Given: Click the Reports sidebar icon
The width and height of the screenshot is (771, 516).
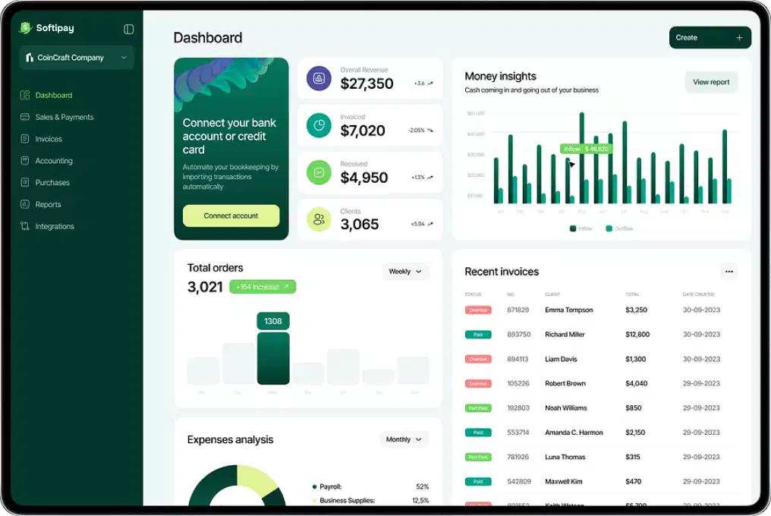Looking at the screenshot, I should 25,205.
